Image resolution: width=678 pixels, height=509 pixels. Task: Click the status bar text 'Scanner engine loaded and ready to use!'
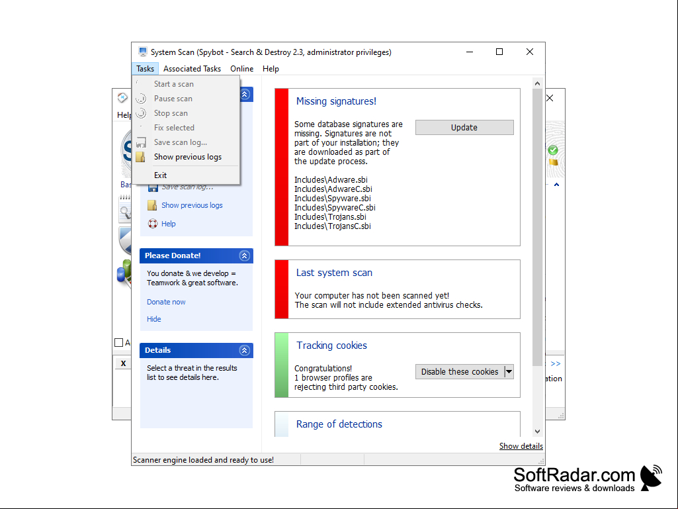coord(203,460)
